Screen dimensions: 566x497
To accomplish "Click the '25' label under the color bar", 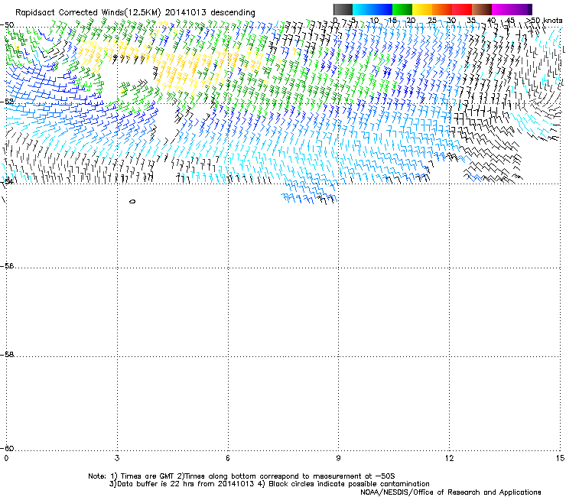I will coord(432,20).
